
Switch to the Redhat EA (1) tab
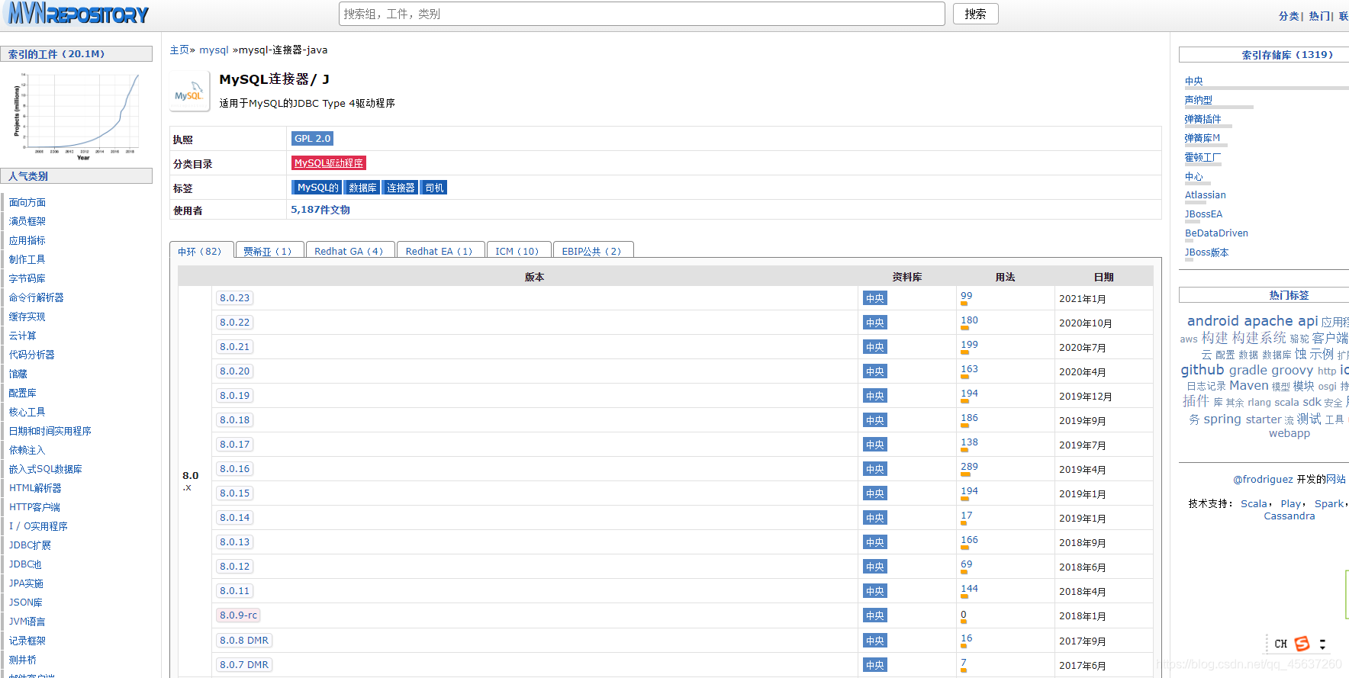click(439, 251)
